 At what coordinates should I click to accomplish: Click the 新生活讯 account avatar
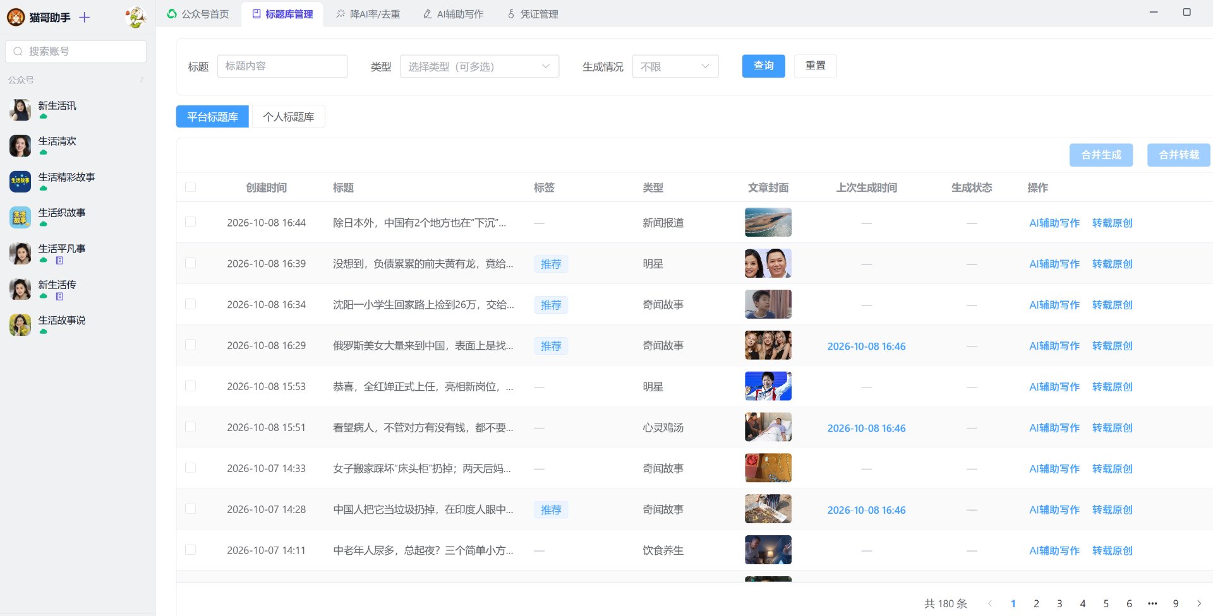(20, 110)
